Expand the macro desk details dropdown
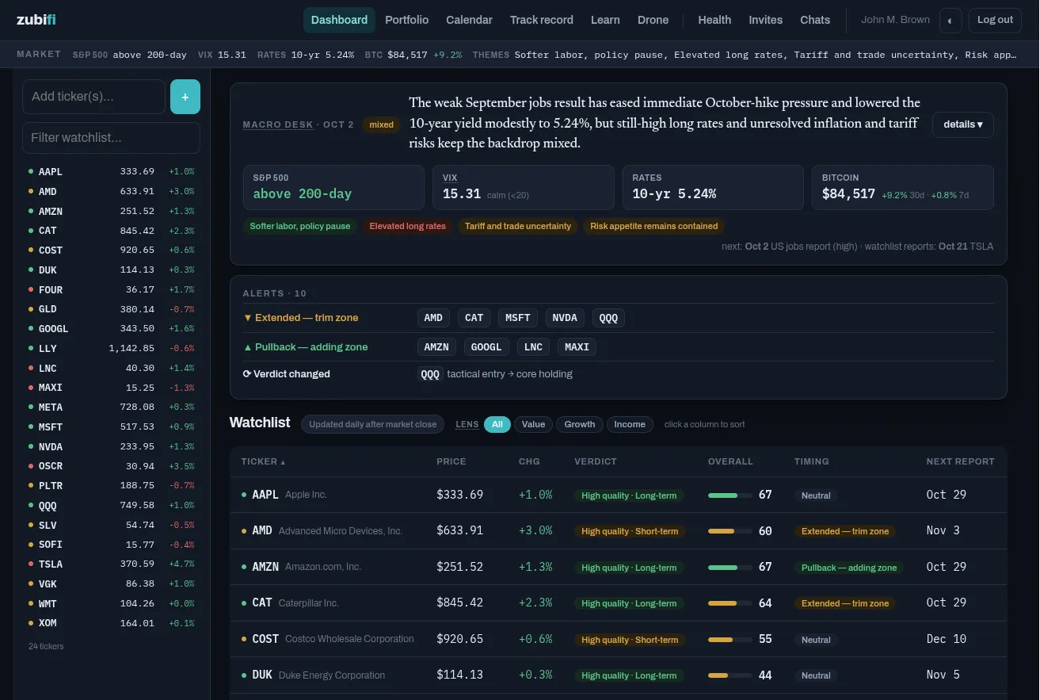This screenshot has width=1040, height=700. tap(962, 124)
